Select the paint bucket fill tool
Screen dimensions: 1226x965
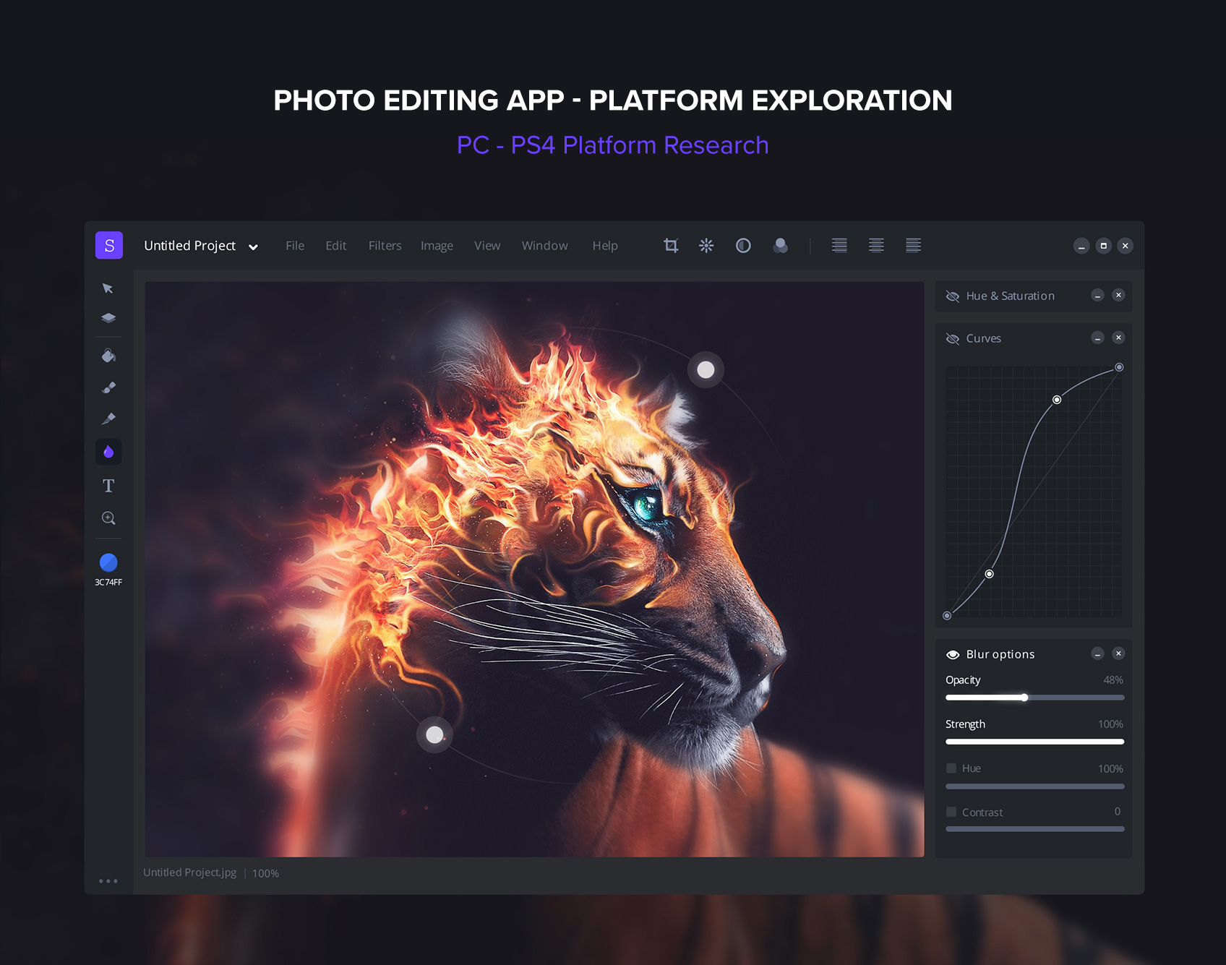(108, 356)
